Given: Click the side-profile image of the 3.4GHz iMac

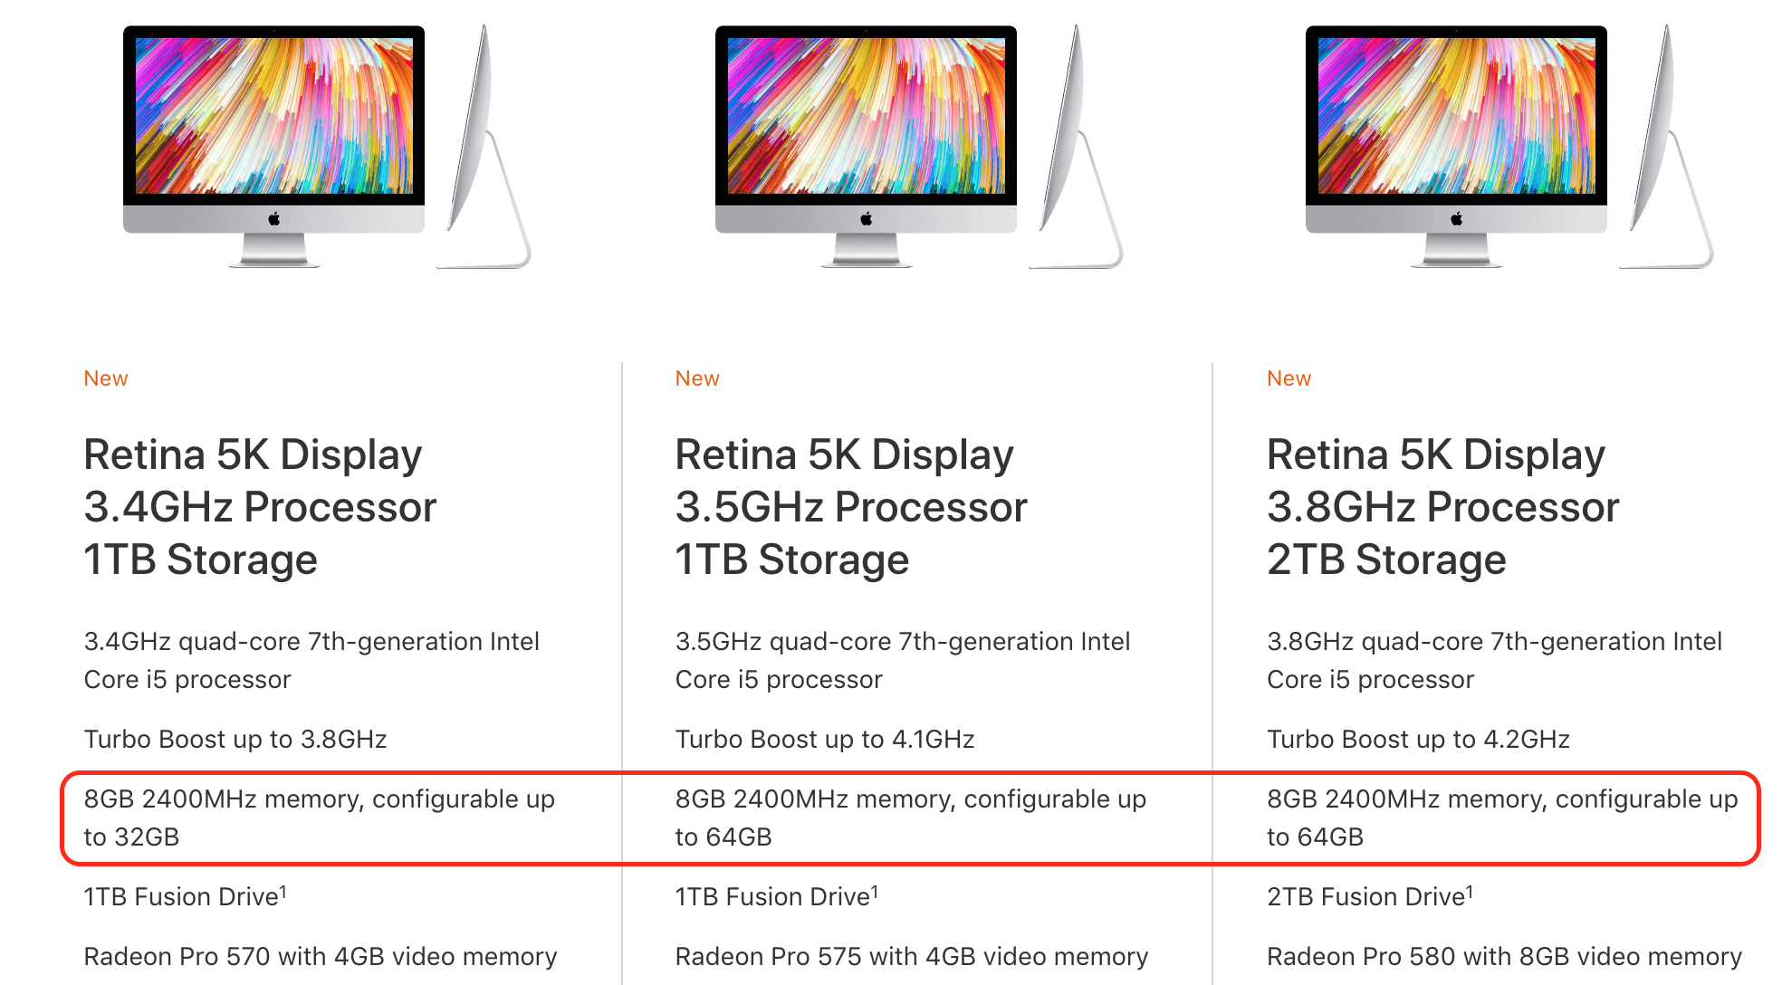Looking at the screenshot, I should [x=484, y=147].
